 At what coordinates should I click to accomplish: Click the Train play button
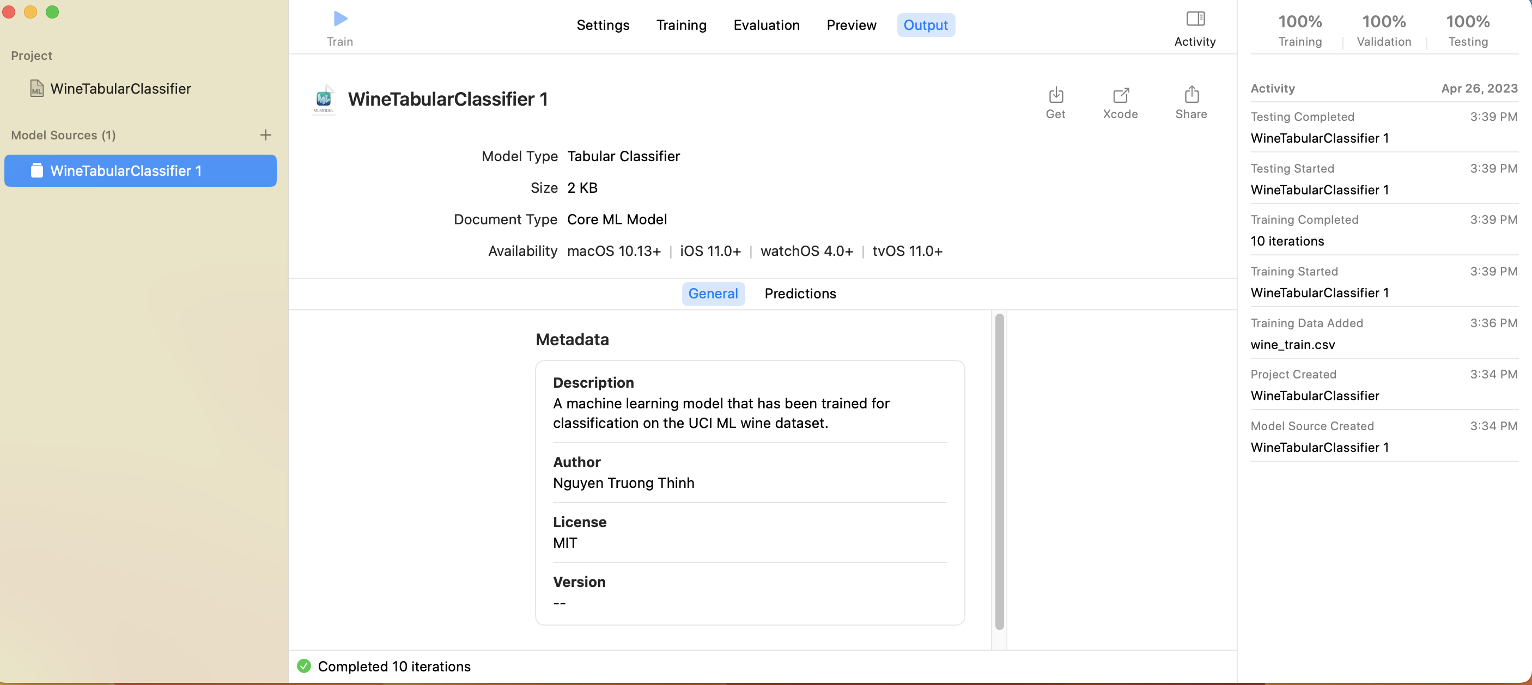coord(340,19)
